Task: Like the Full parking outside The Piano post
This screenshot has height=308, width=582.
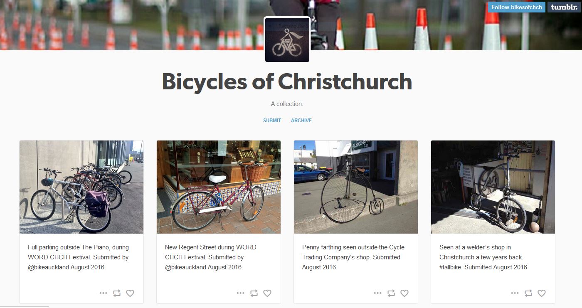Action: pos(130,293)
